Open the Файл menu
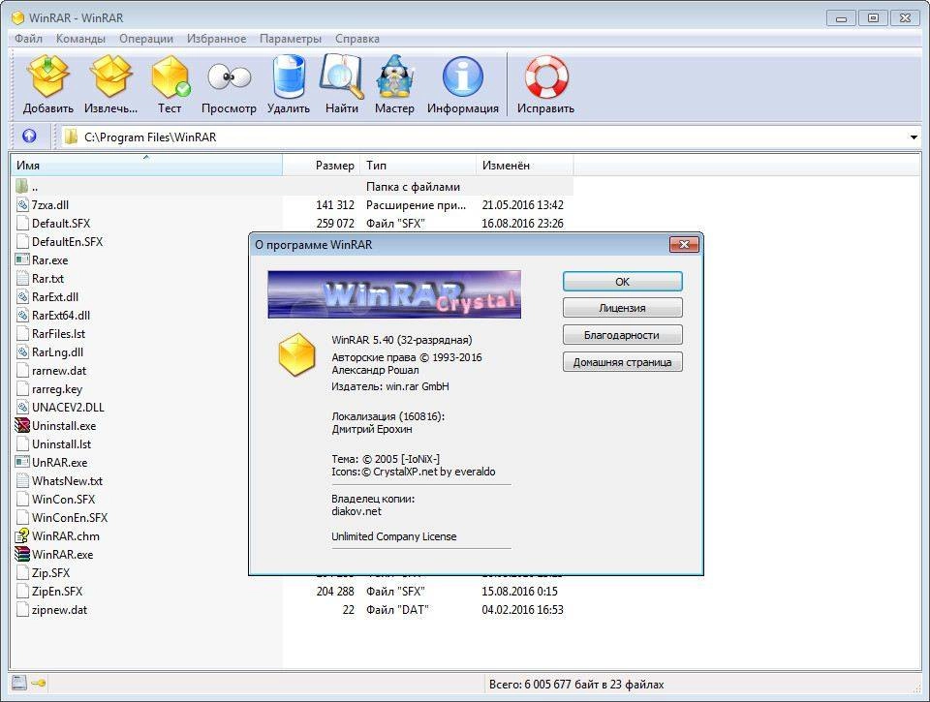Screen dimensions: 930x702 (28, 39)
